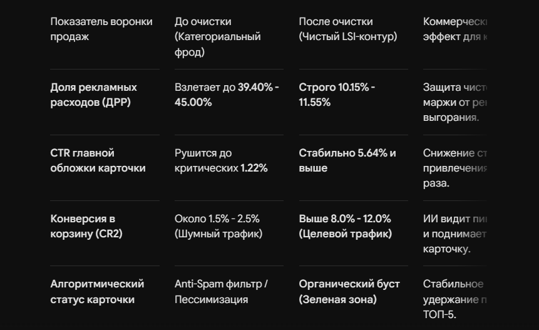This screenshot has width=539, height=330.
Task: Click the 'Показатель воронки продаж' column header
Action: (x=101, y=29)
